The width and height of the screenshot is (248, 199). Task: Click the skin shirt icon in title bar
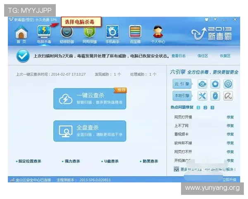[206, 19]
